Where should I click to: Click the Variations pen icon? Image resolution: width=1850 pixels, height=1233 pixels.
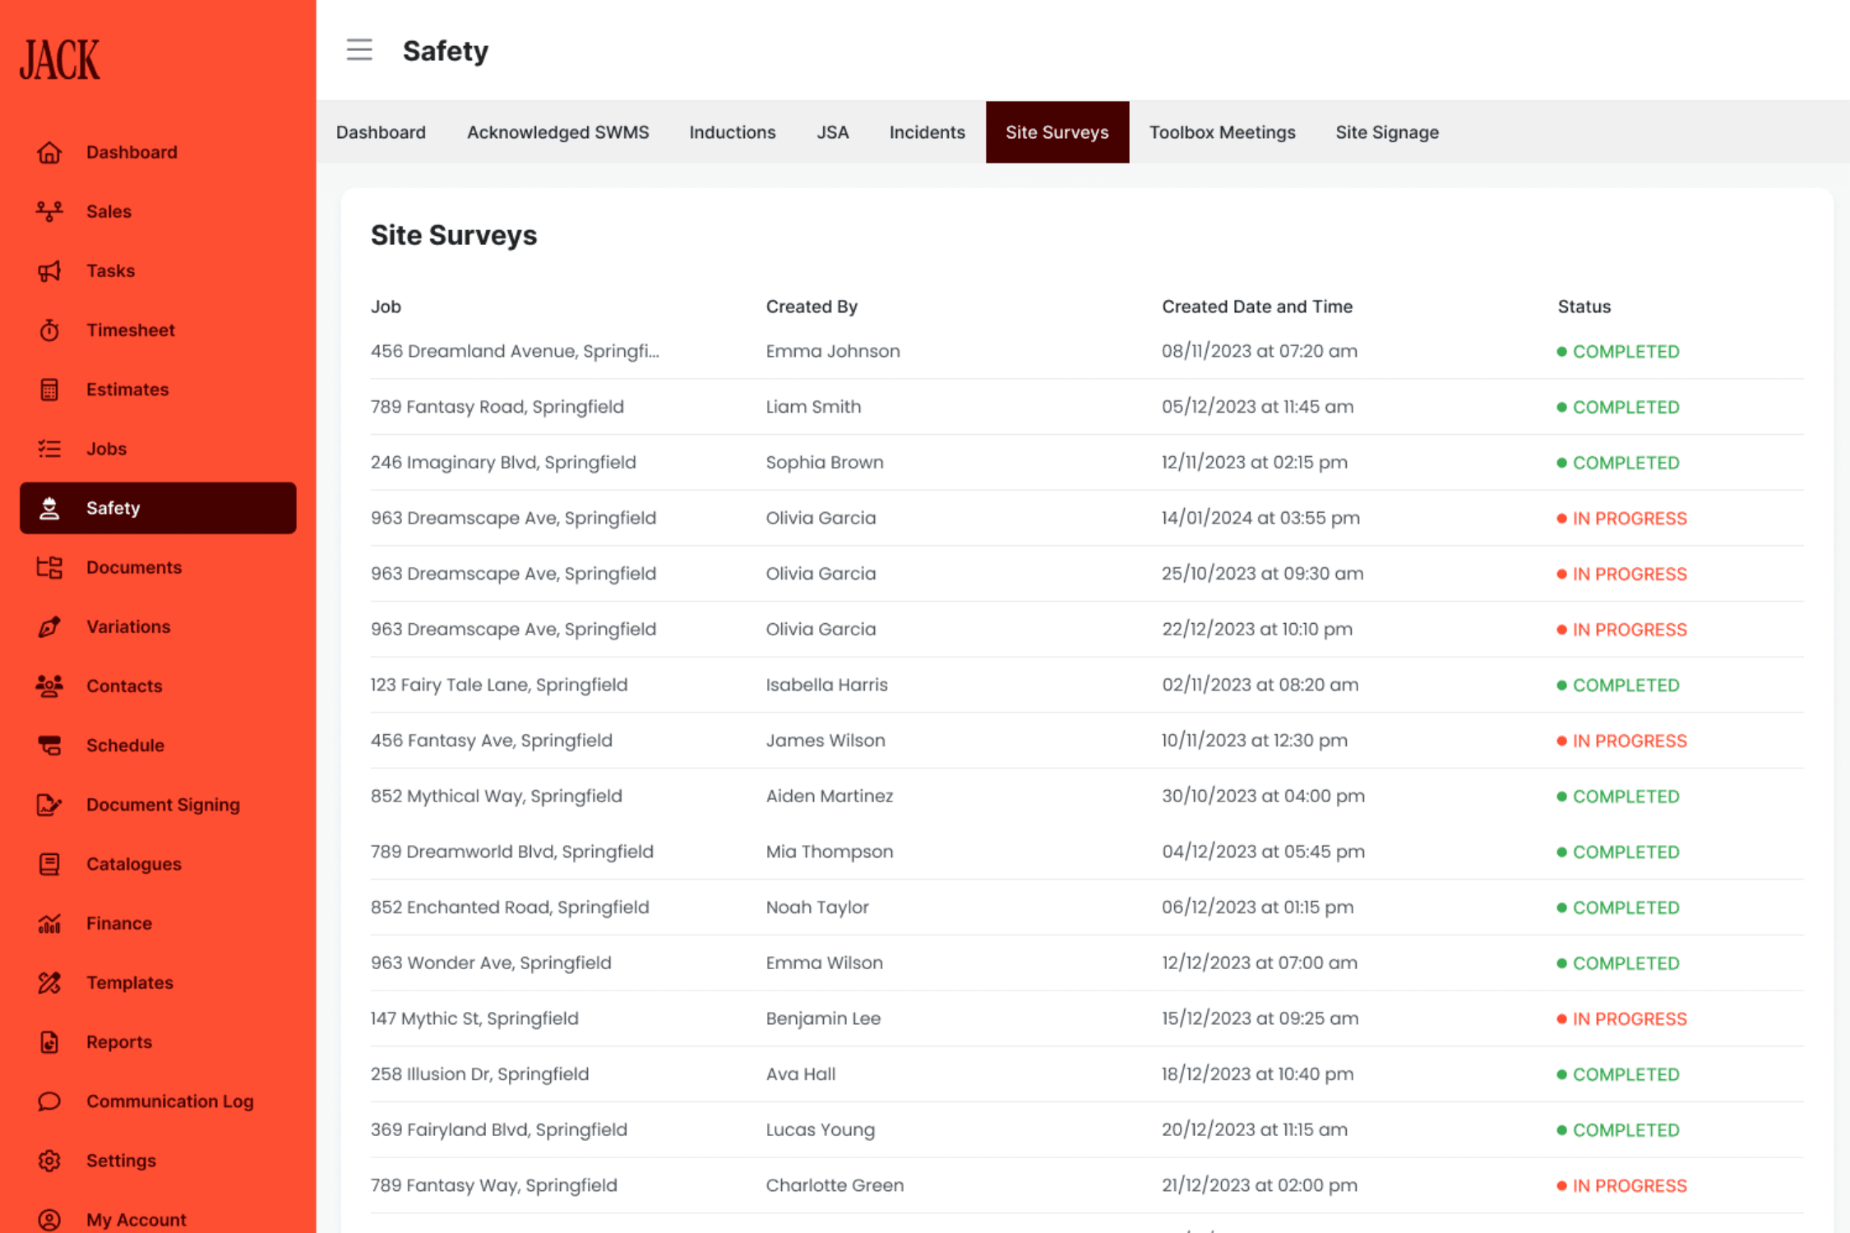click(49, 626)
